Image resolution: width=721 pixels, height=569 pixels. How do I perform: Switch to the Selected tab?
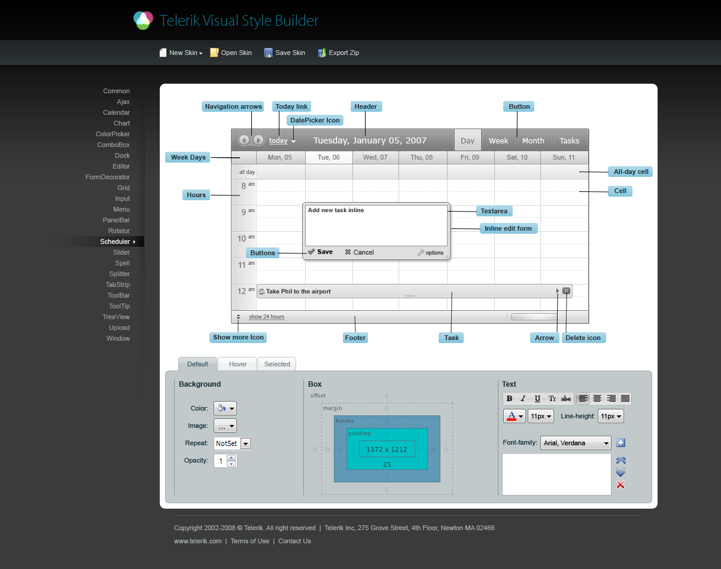277,364
